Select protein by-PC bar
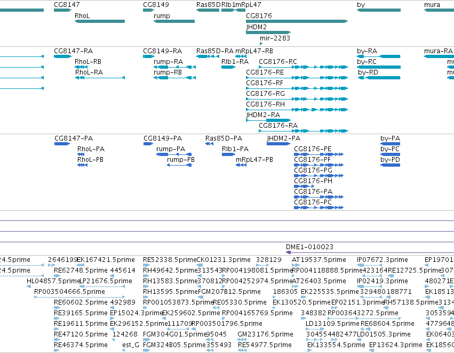 (391, 154)
